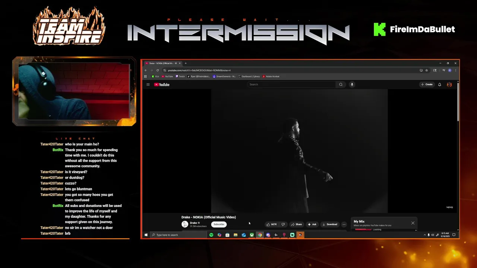Dislike the Drake NOKIA video
This screenshot has height=268, width=477.
point(283,224)
